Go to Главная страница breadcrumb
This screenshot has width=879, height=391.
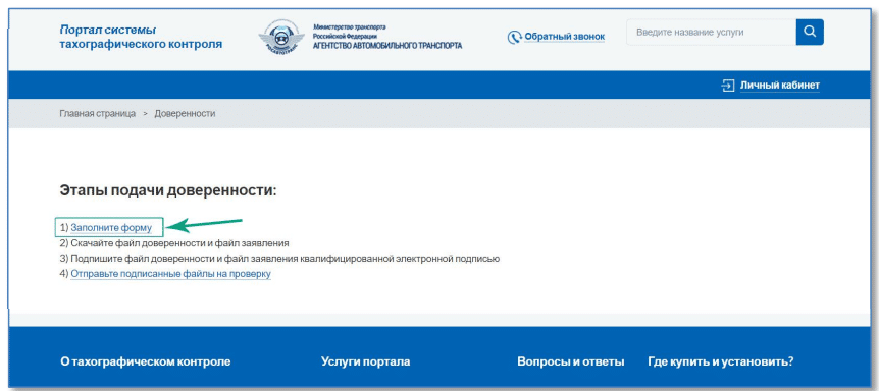pyautogui.click(x=97, y=114)
